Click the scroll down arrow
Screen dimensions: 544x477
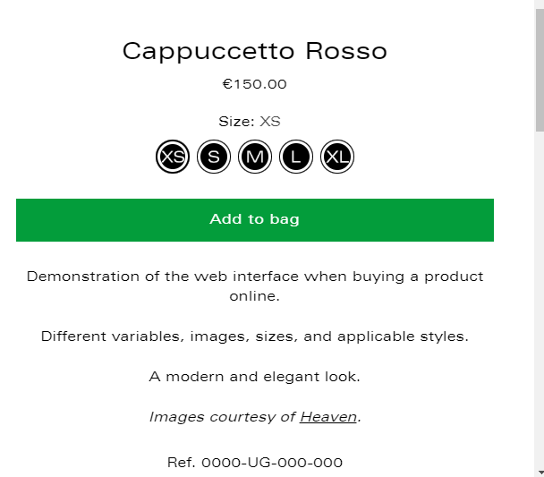[x=539, y=471]
